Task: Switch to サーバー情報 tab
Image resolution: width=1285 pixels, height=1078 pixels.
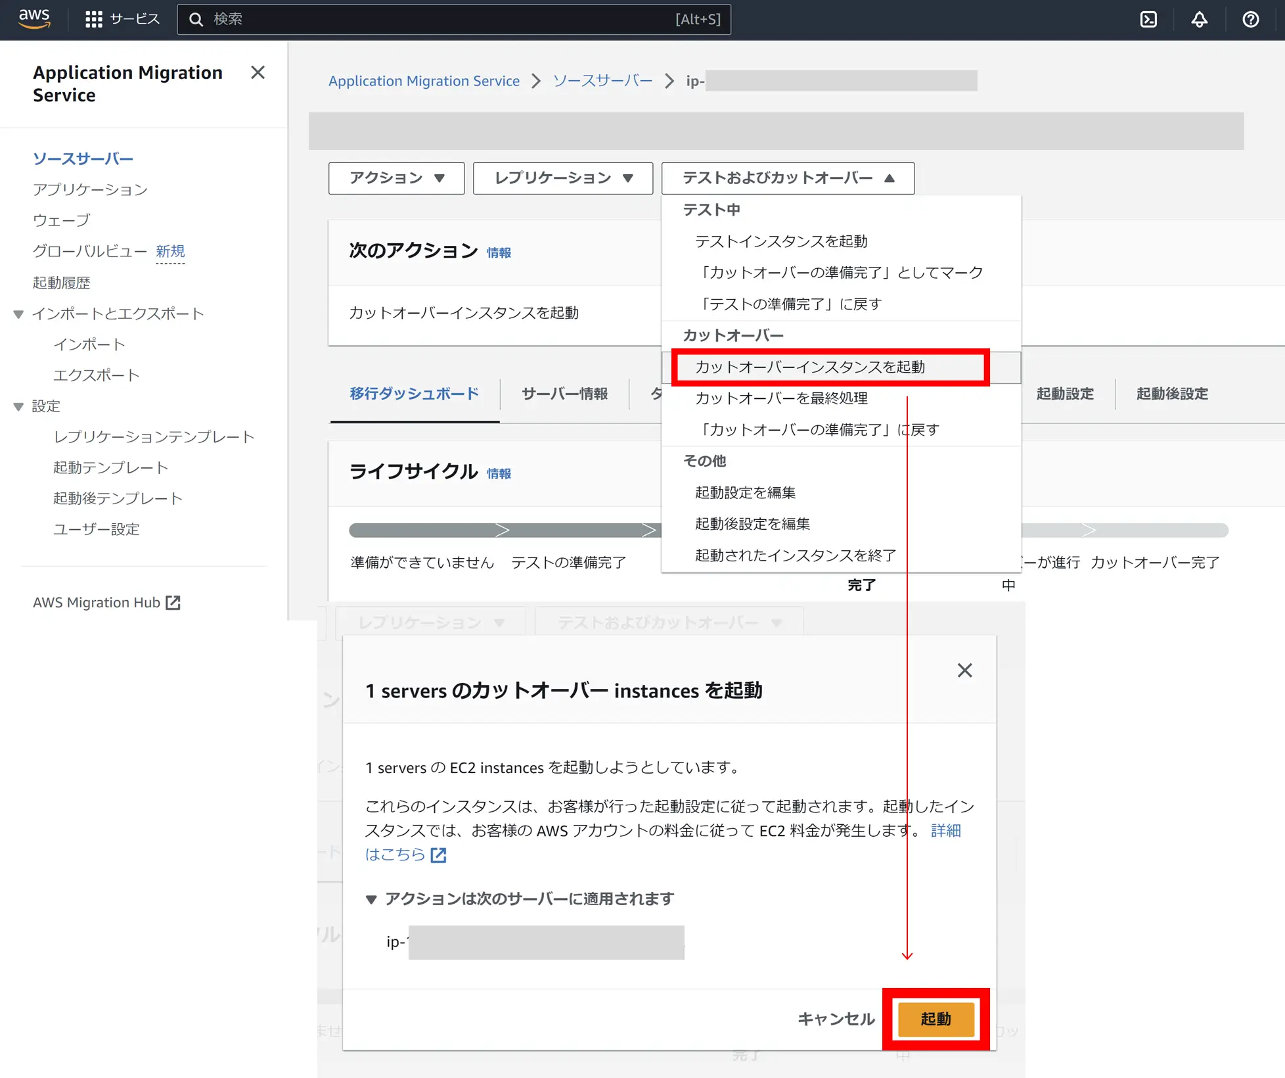Action: [x=564, y=394]
